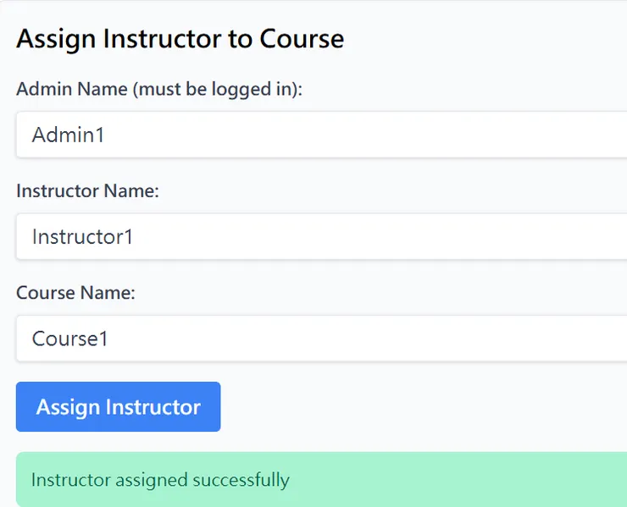The height and width of the screenshot is (507, 627).
Task: Click the Admin Name input field
Action: pos(322,135)
